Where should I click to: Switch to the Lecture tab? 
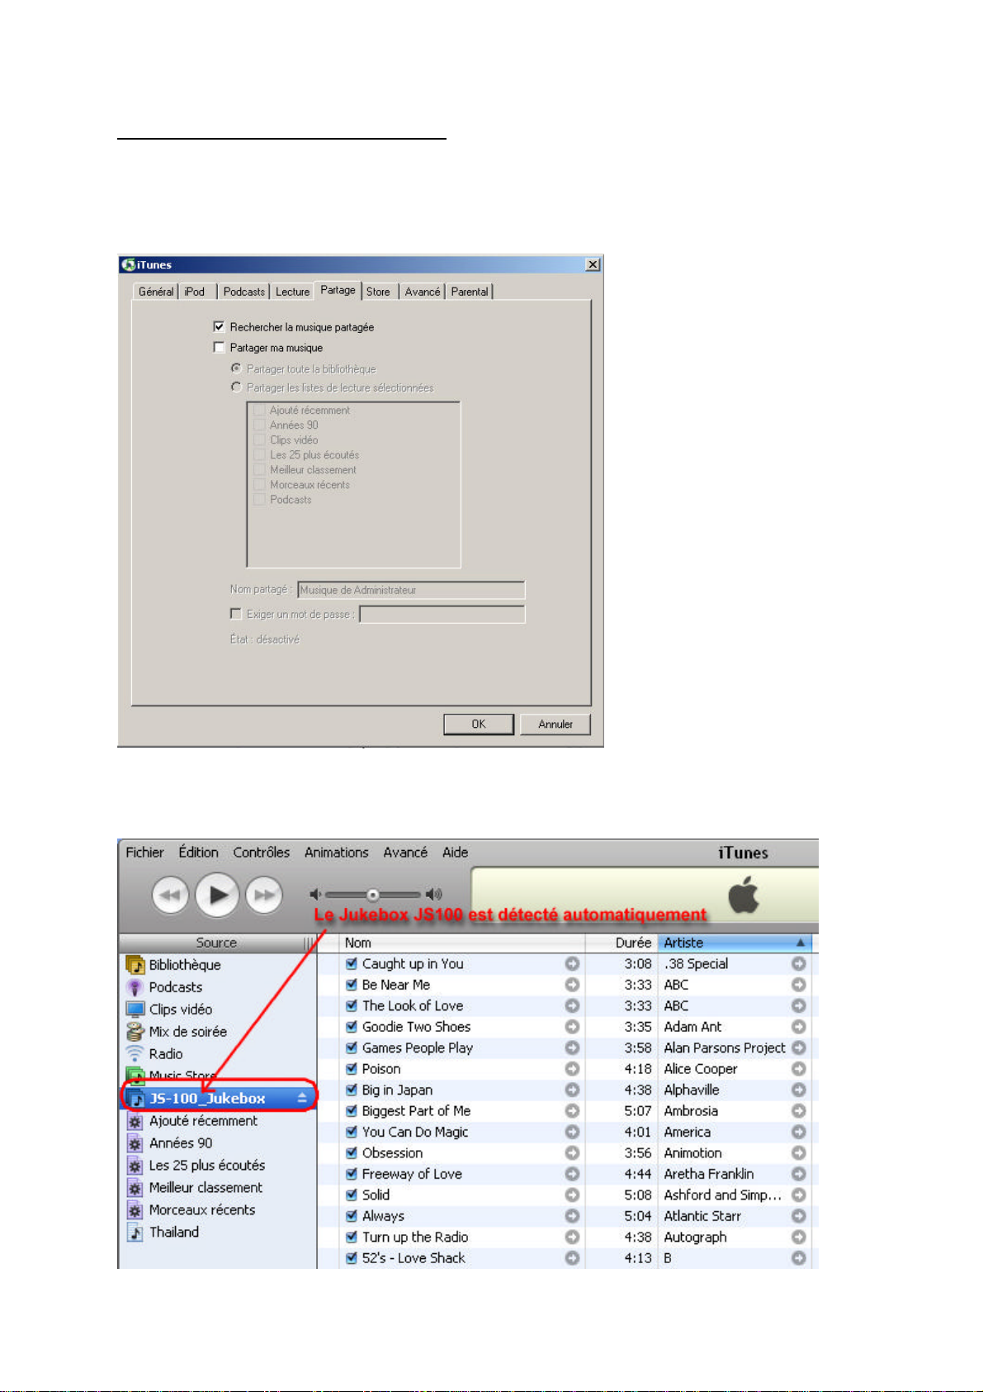point(292,292)
